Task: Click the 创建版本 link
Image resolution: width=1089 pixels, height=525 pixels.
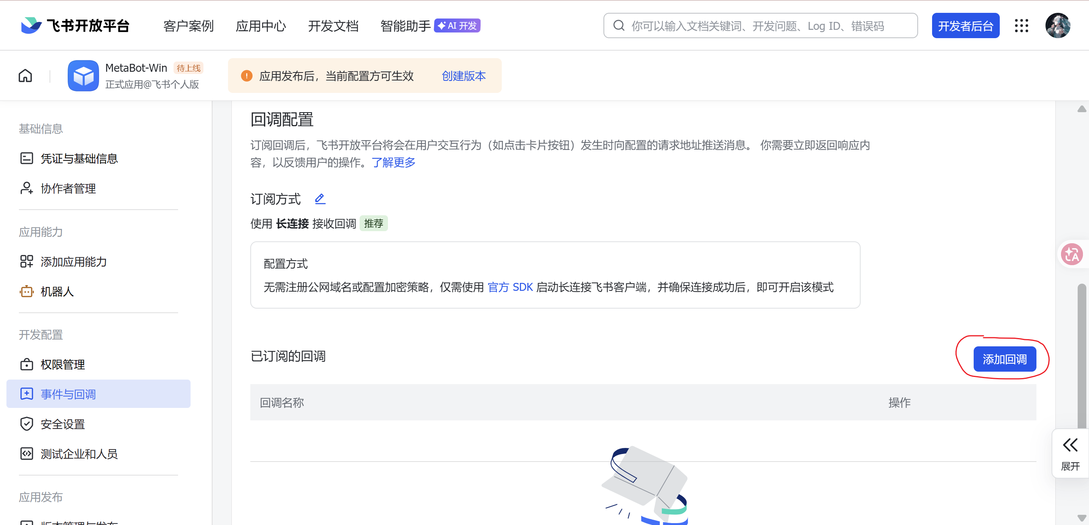Action: pyautogui.click(x=464, y=76)
